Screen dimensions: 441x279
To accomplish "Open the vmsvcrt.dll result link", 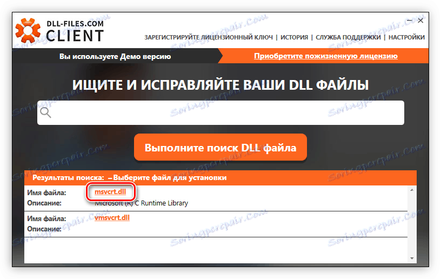I will 112,218.
